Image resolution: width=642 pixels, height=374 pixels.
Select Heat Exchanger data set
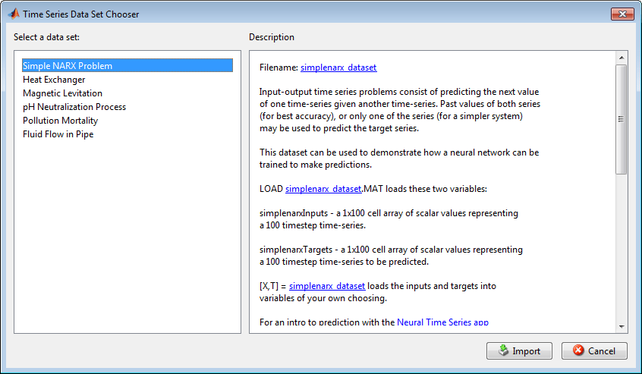pos(54,80)
